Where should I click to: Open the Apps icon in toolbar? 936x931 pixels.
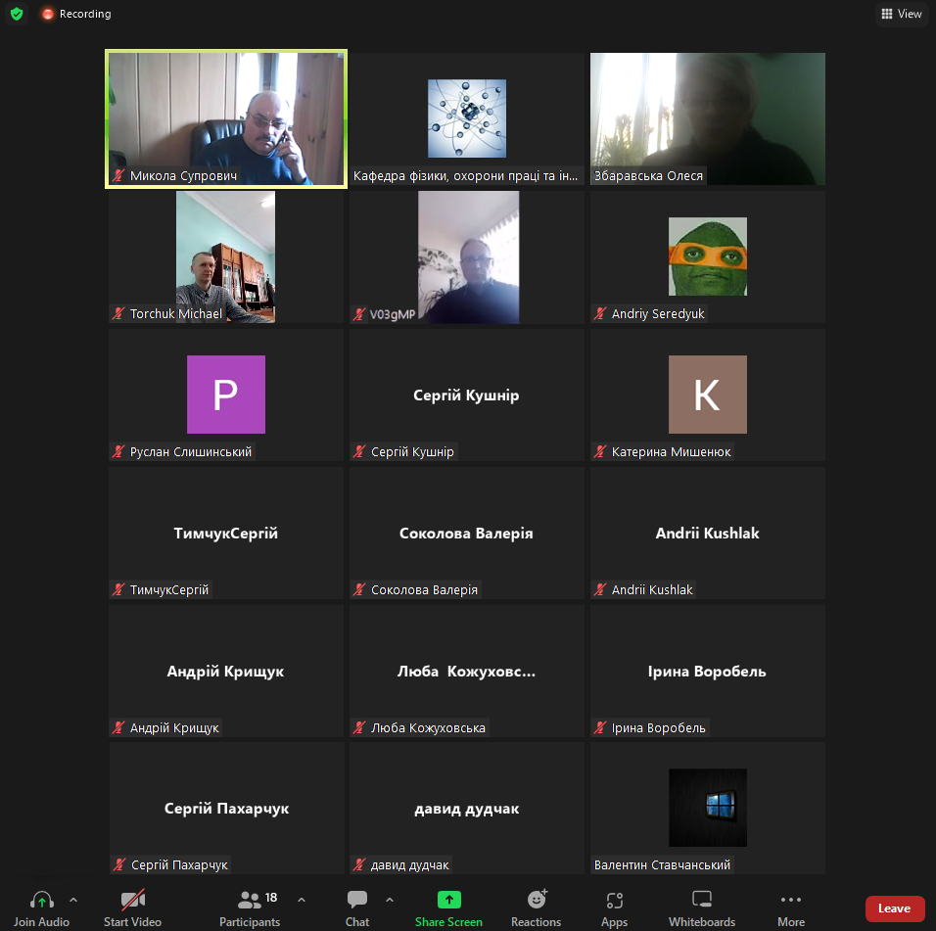coord(614,900)
